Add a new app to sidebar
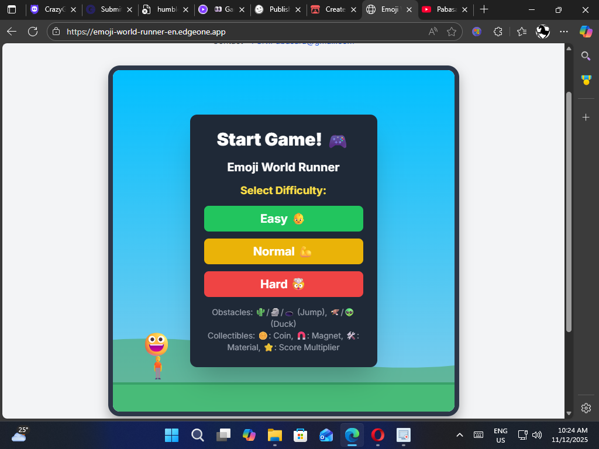Screen dimensions: 599x449 [586, 117]
